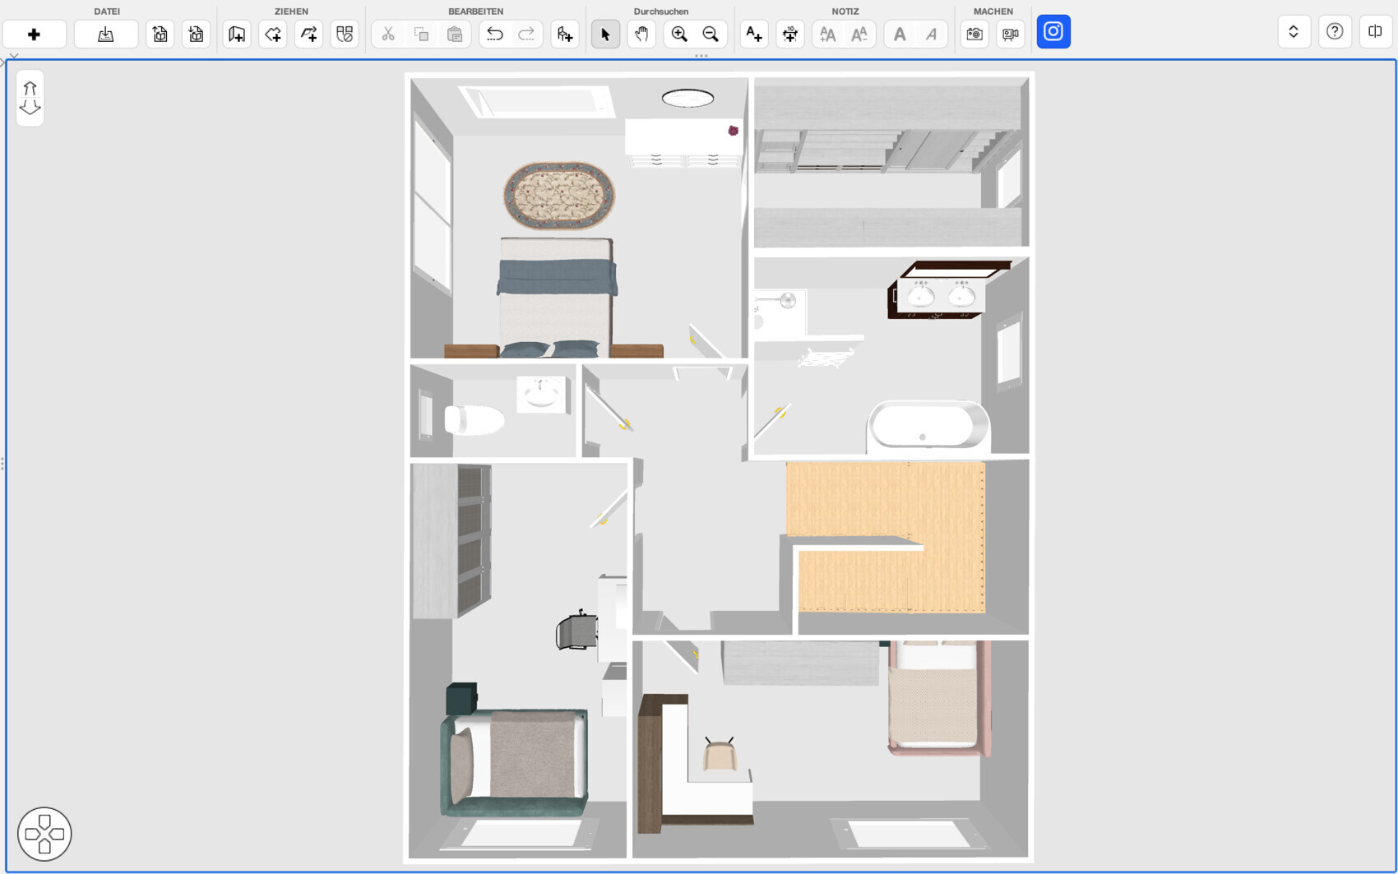Click the navigation pad control
The height and width of the screenshot is (874, 1398).
click(x=44, y=834)
